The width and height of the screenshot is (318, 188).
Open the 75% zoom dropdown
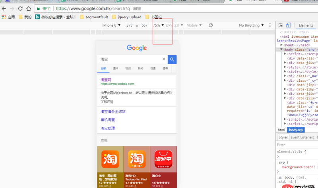pyautogui.click(x=159, y=25)
